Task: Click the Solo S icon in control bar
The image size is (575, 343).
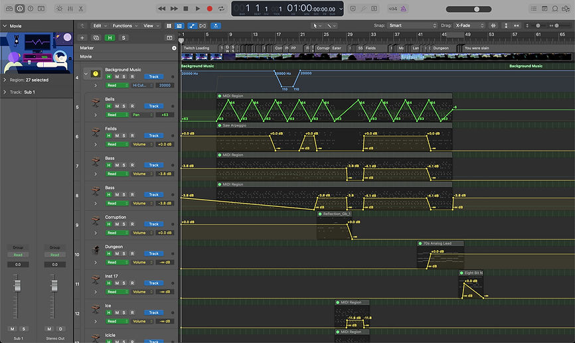Action: 374,9
